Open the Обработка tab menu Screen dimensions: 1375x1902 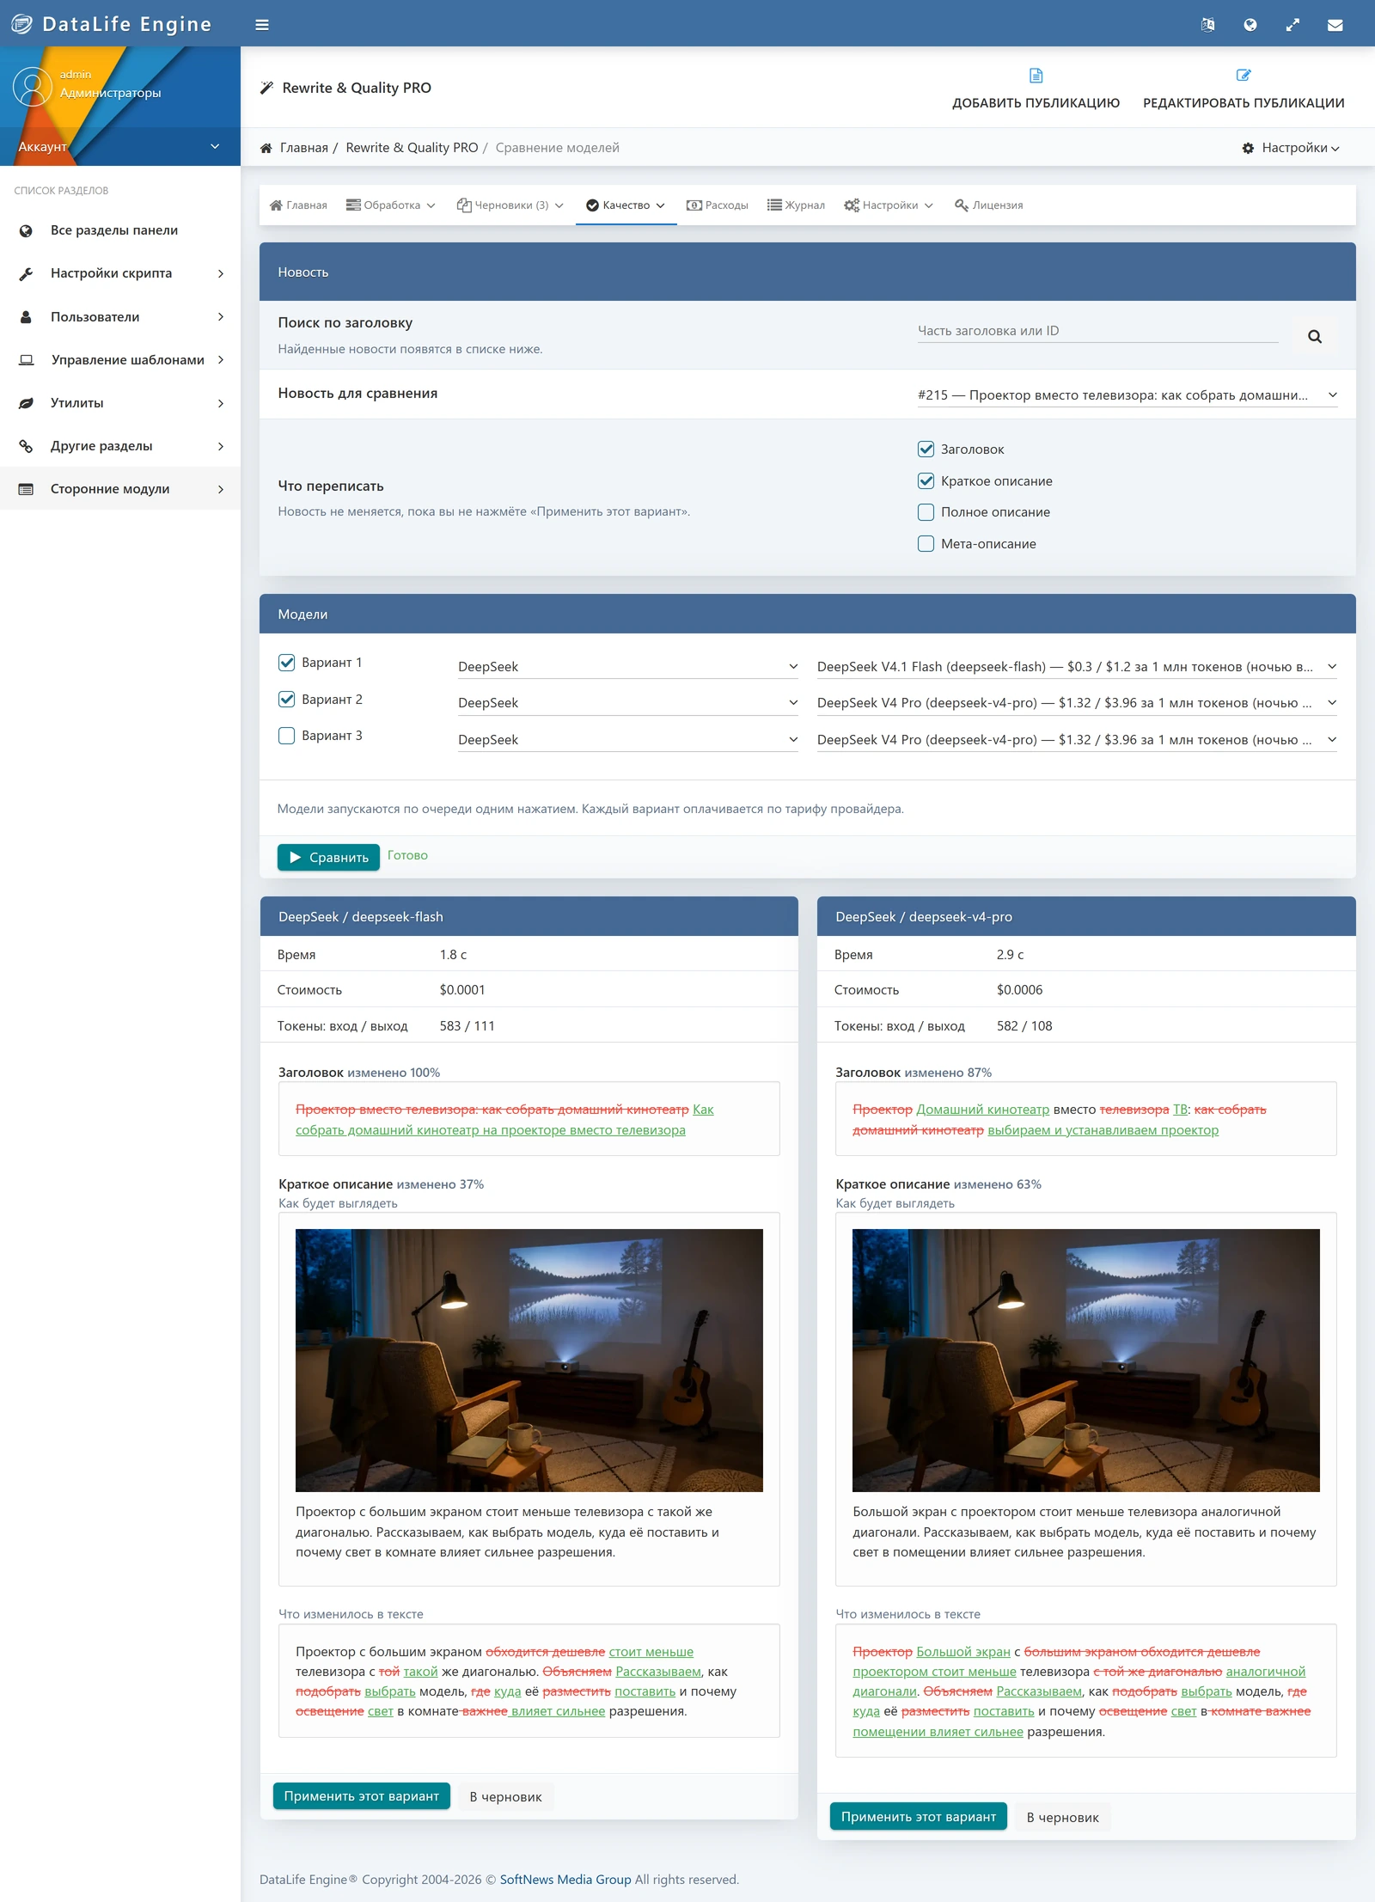click(x=391, y=205)
